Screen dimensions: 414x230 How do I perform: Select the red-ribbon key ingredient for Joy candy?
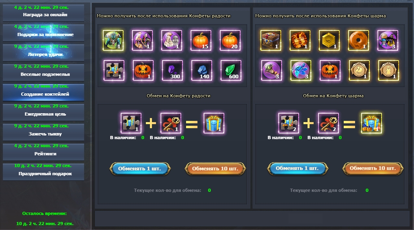pyautogui.click(x=171, y=123)
